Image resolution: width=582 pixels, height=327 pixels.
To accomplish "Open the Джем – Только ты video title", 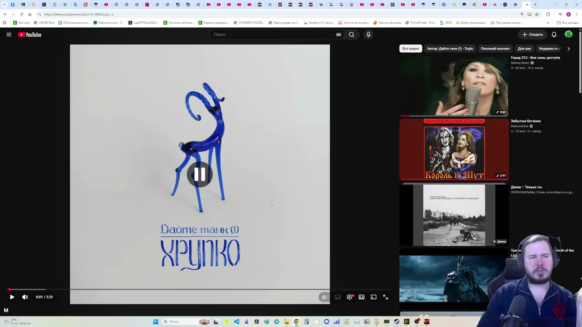I will 526,187.
